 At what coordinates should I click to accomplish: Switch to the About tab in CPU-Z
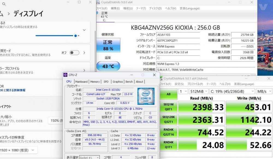[140, 82]
